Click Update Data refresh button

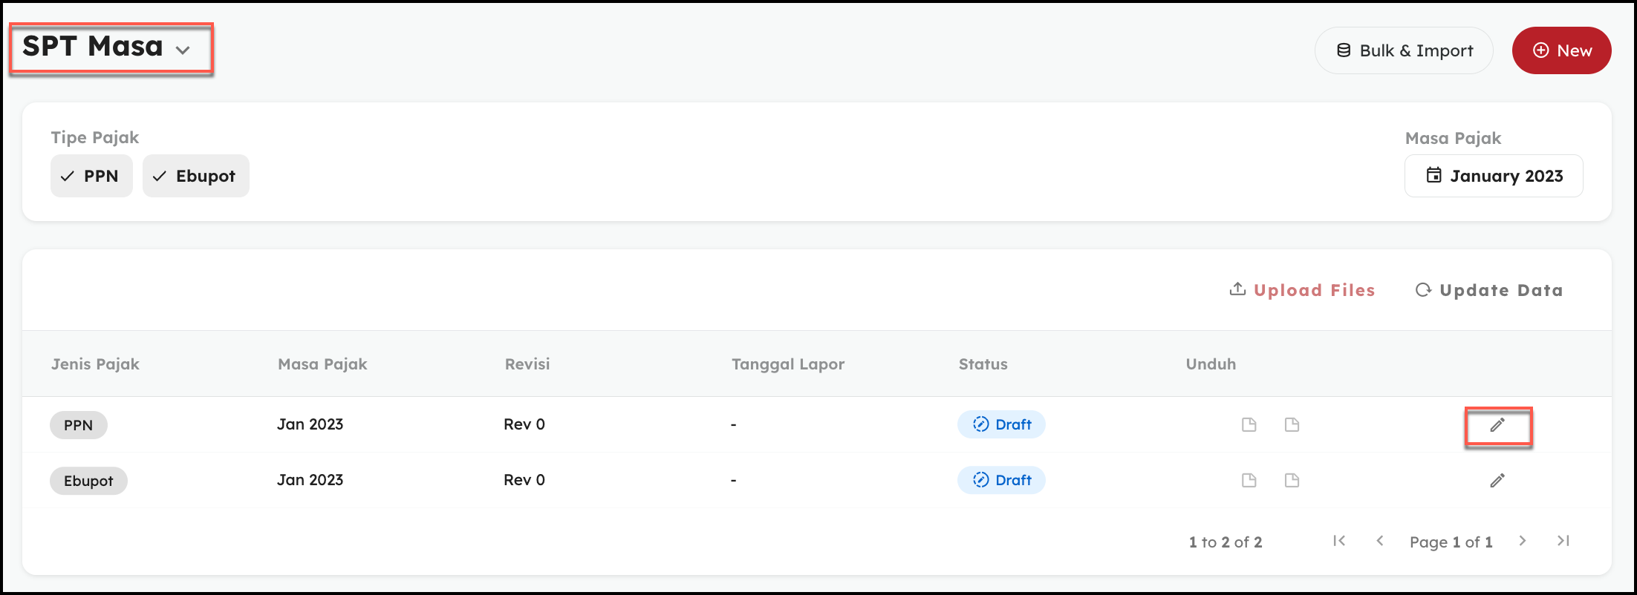pyautogui.click(x=1488, y=290)
